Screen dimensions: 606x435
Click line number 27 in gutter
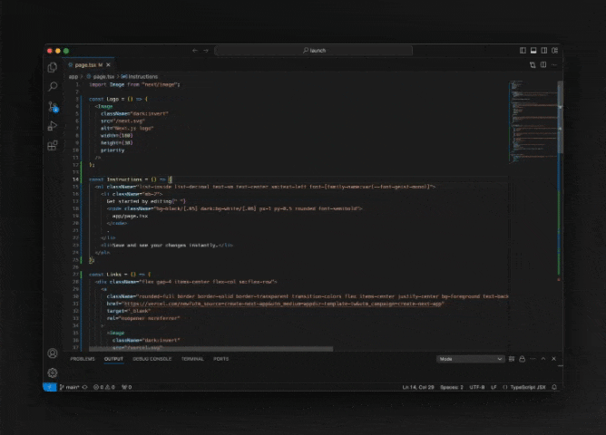pos(76,275)
